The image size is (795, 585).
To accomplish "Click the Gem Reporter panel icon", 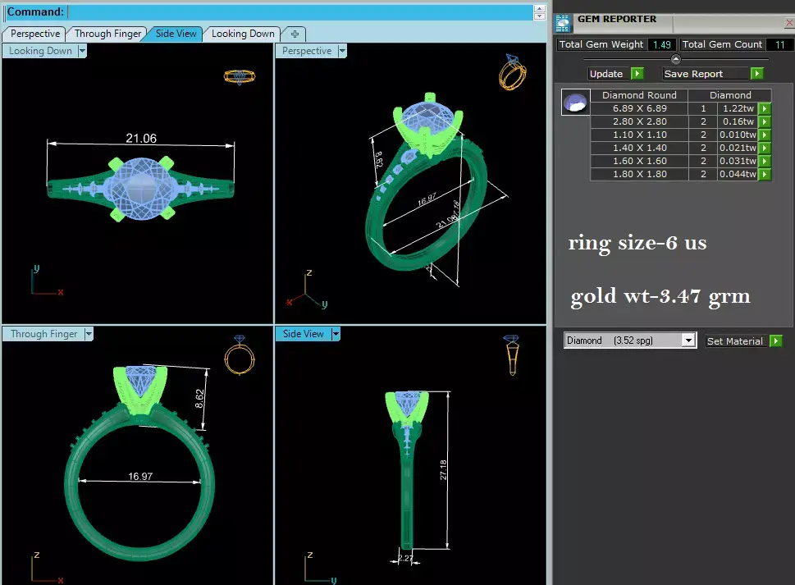I will pos(562,23).
